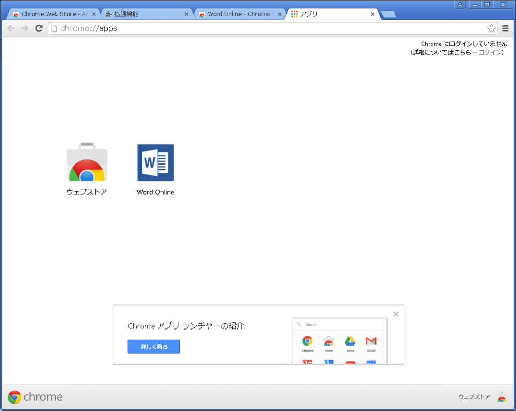Minimize the Chrome window
Viewport: 516px width, 411px height.
(x=475, y=4)
